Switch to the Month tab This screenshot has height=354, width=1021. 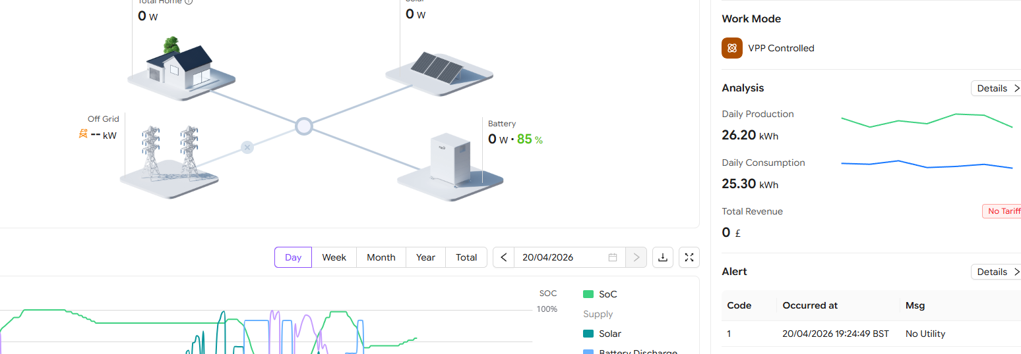coord(381,257)
